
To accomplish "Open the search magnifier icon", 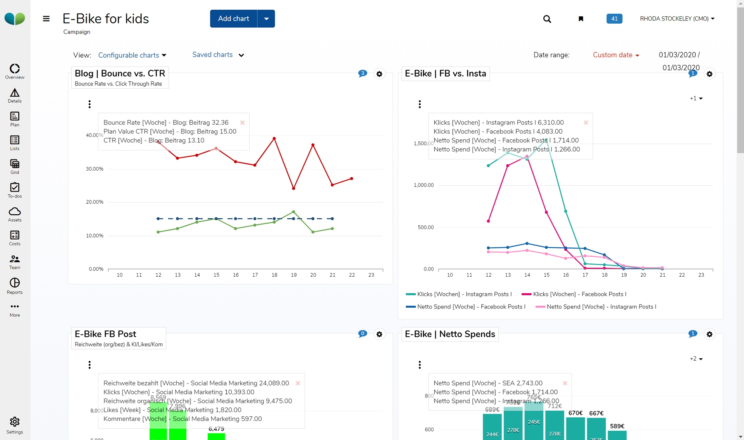I will point(547,19).
